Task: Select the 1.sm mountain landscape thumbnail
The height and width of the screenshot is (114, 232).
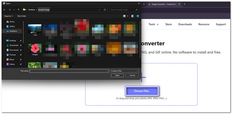Action: [x=35, y=29]
